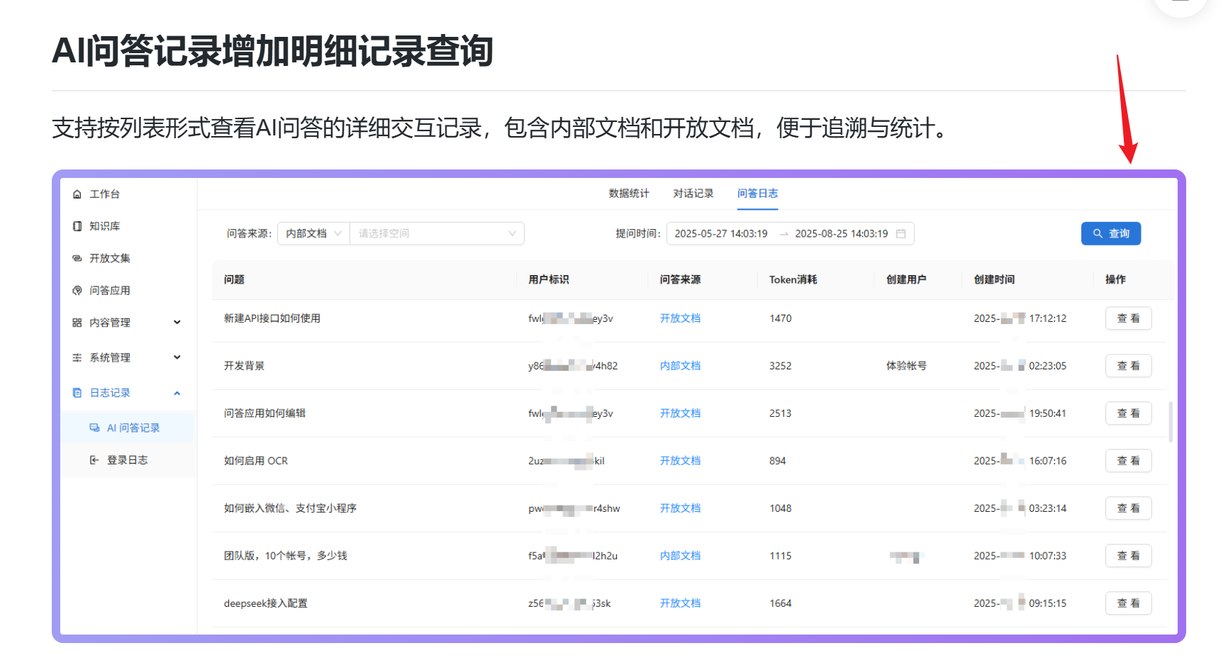Click the blue 查询 search button
Image resolution: width=1228 pixels, height=670 pixels.
1110,234
